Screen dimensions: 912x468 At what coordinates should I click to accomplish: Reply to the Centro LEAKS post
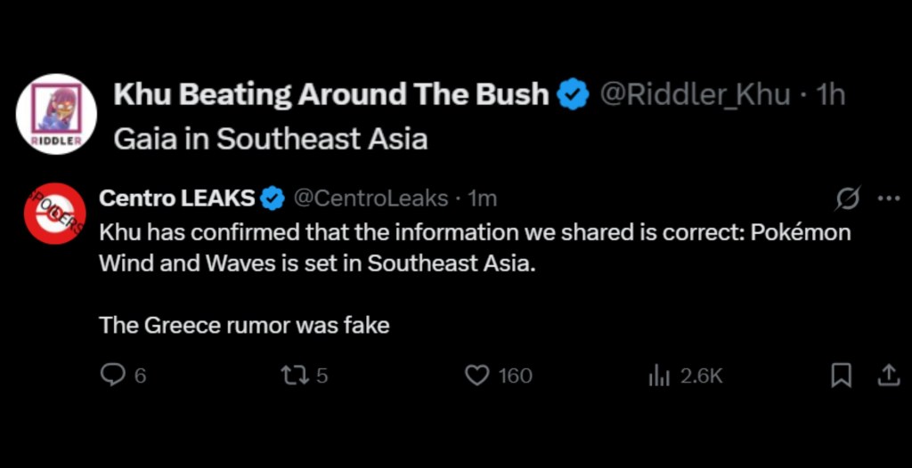pos(112,375)
